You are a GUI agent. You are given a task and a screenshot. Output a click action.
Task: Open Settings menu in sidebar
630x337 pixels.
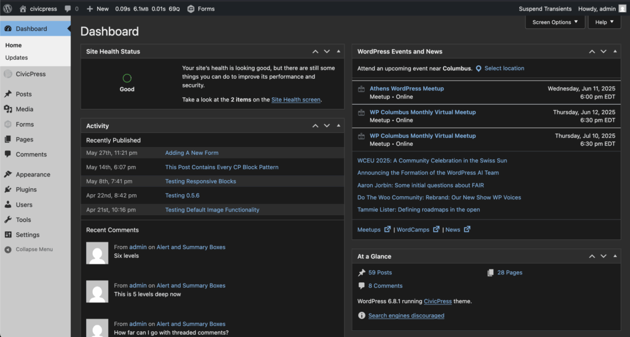pos(28,234)
